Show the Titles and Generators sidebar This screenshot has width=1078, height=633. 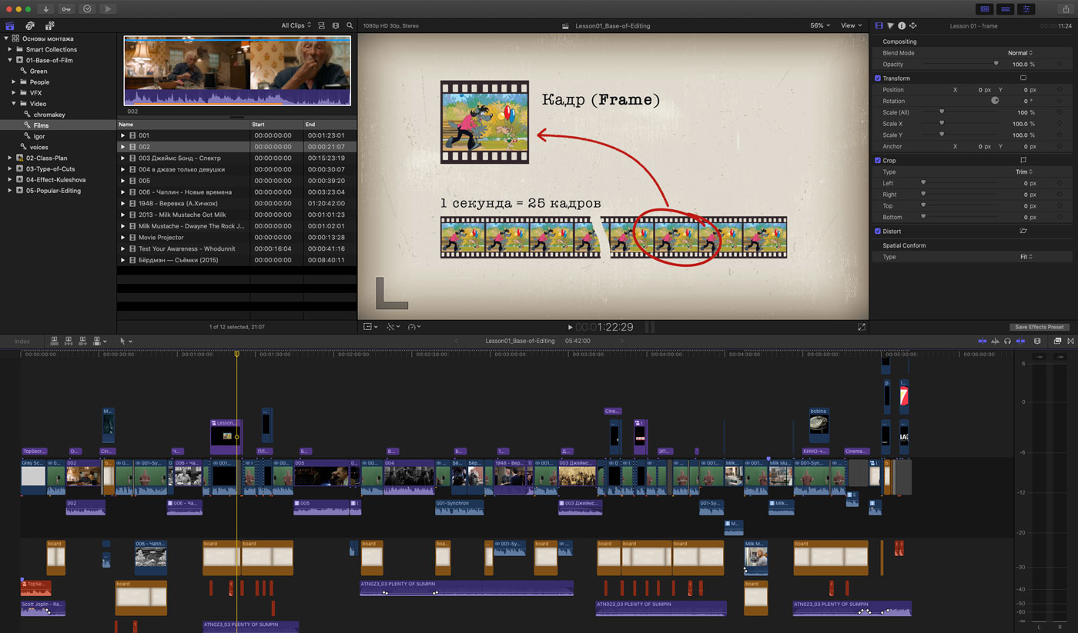pyautogui.click(x=50, y=25)
